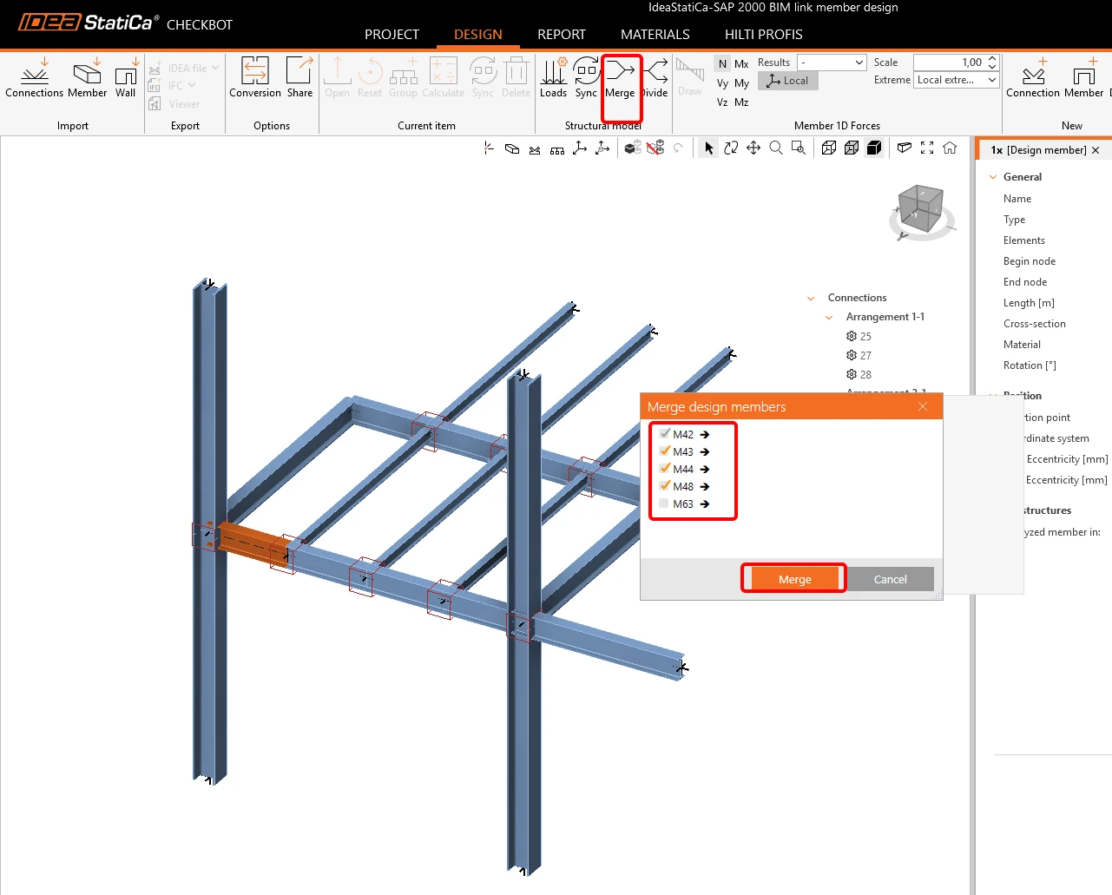Decrease the Scale value with the down arrow
The width and height of the screenshot is (1112, 895).
pyautogui.click(x=992, y=66)
